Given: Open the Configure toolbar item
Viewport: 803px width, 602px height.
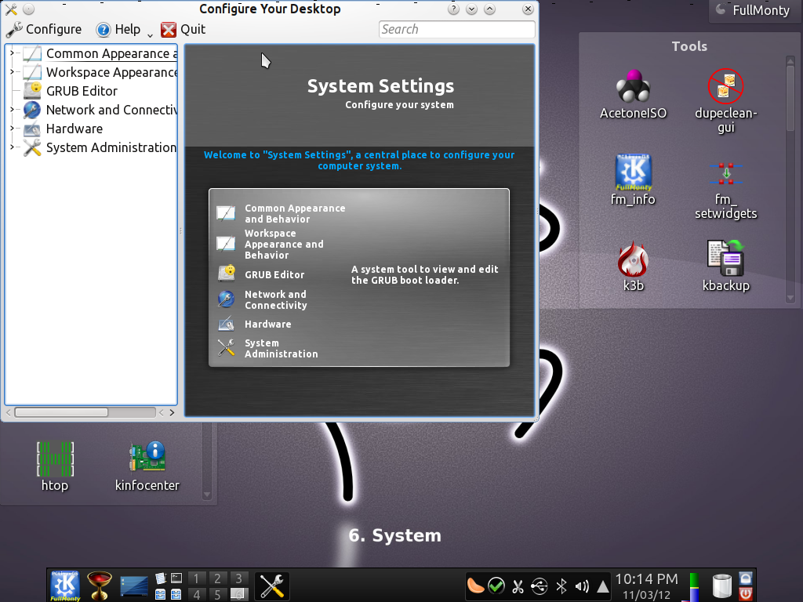Looking at the screenshot, I should (44, 29).
